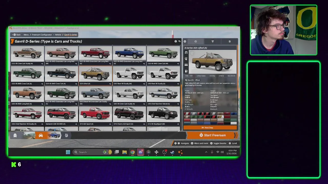
Task: Open Menu in the breadcrumb
Action: point(26,35)
